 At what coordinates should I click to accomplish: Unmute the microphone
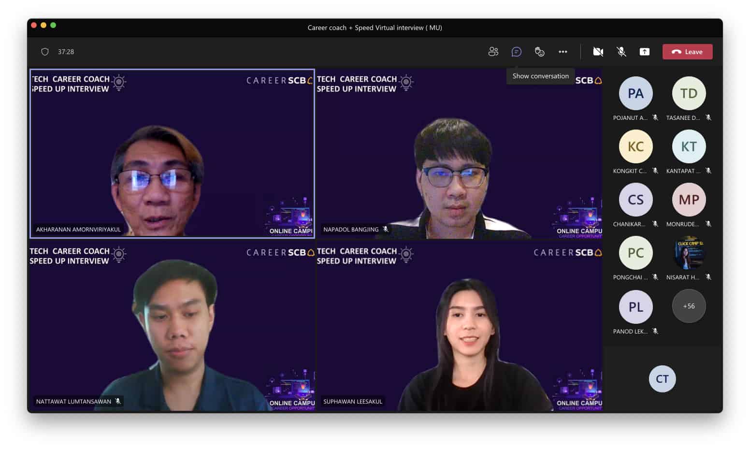pyautogui.click(x=621, y=52)
